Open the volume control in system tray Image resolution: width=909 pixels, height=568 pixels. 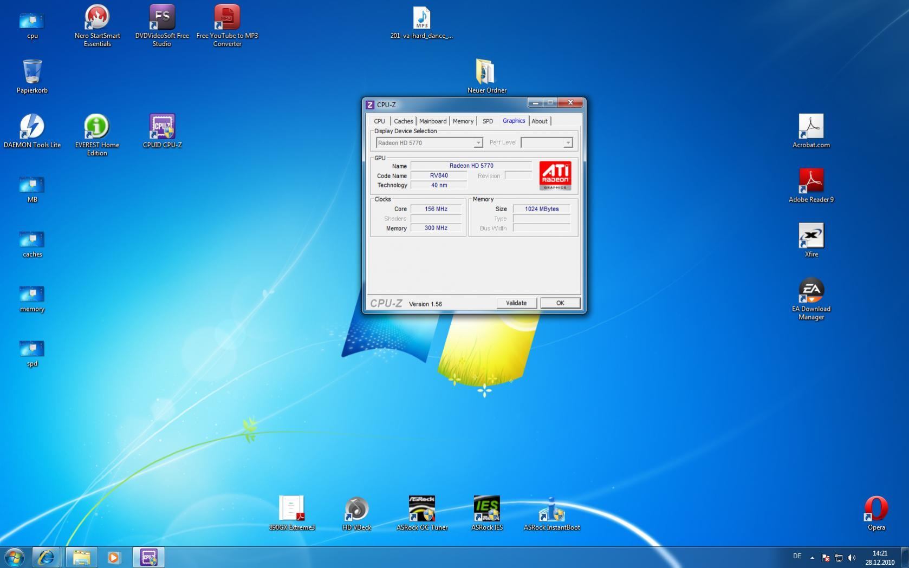pyautogui.click(x=851, y=557)
